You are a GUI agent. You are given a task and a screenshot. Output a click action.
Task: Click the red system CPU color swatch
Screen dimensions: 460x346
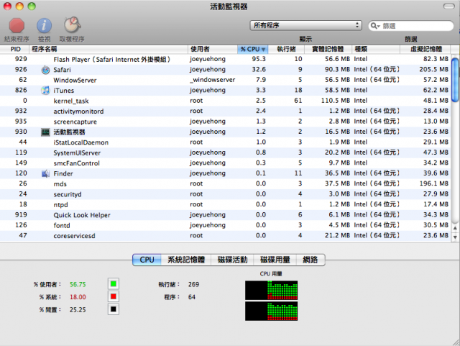tap(114, 296)
